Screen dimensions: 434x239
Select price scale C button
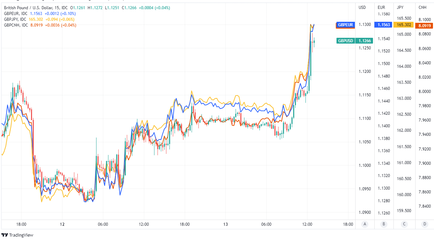(404, 224)
